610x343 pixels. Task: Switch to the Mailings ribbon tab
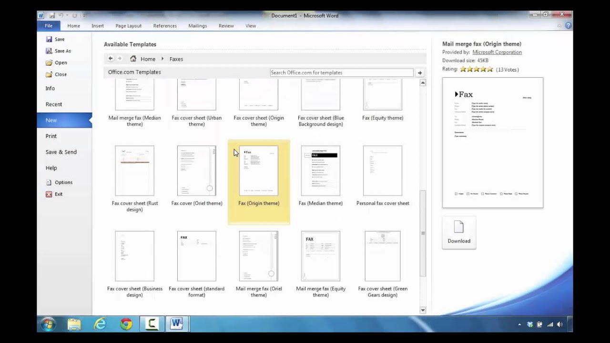197,26
